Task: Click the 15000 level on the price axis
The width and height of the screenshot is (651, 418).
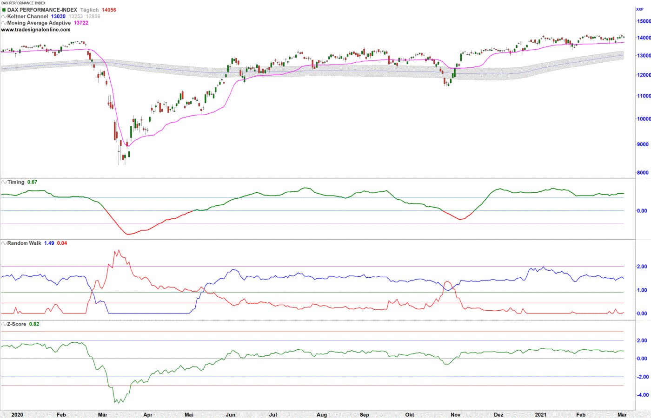Action: point(644,21)
